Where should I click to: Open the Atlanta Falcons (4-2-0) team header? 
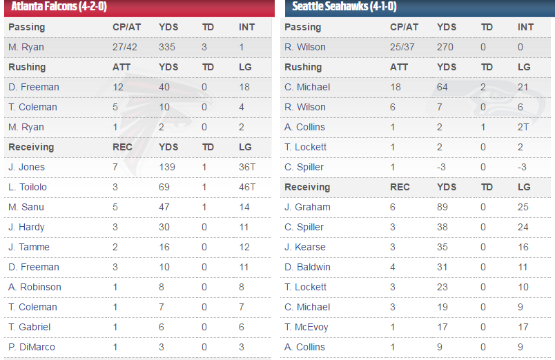59,8
